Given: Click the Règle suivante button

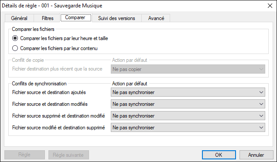Looking at the screenshot, I should tap(68, 155).
